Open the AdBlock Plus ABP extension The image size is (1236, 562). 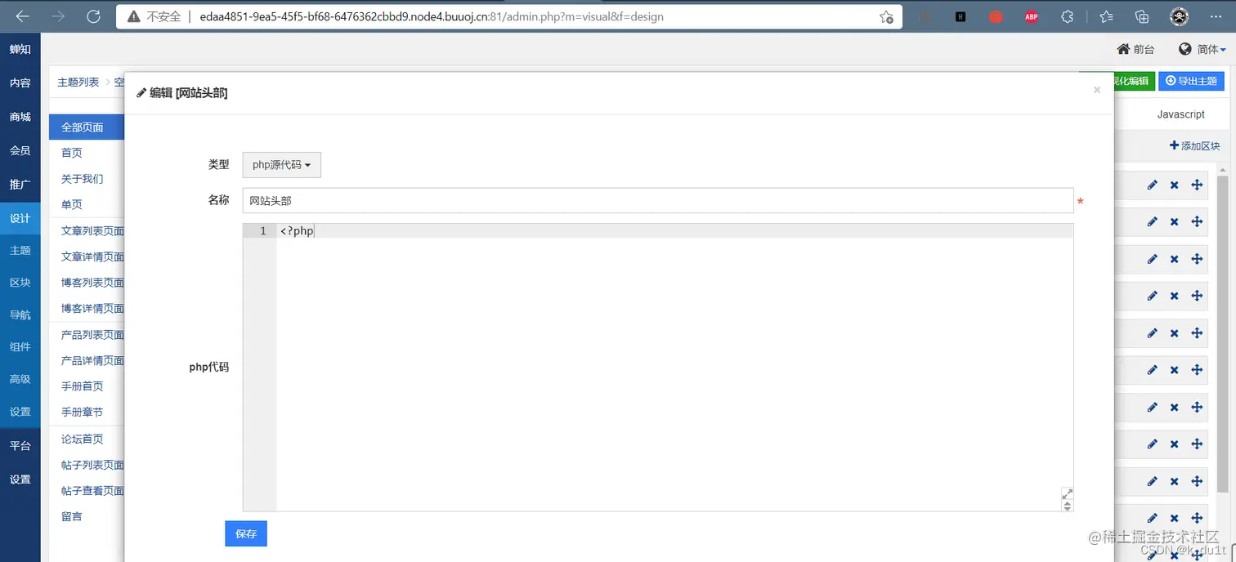(x=1032, y=16)
